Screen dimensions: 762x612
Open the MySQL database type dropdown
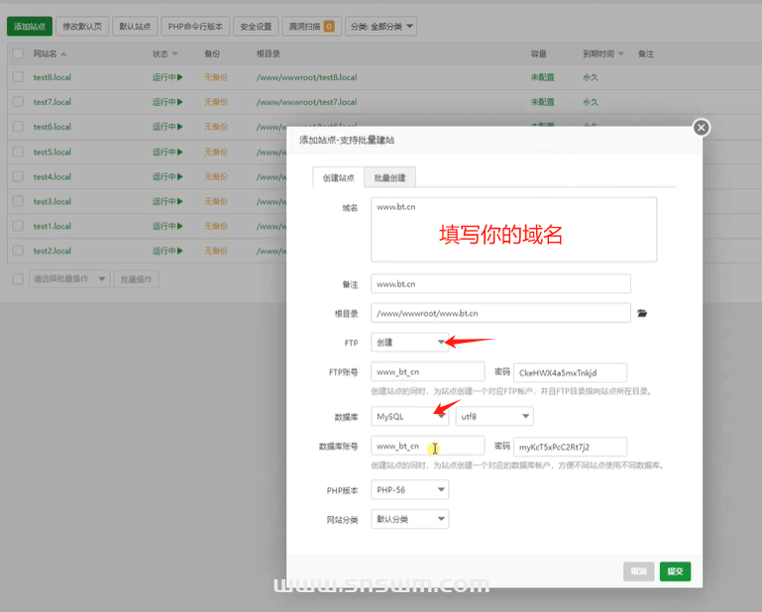click(409, 416)
